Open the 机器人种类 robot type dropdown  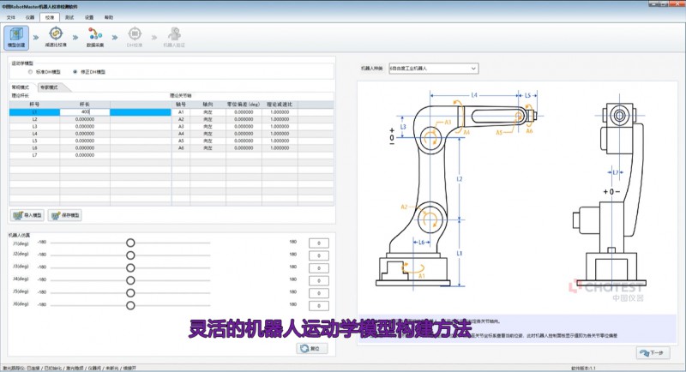click(x=433, y=67)
